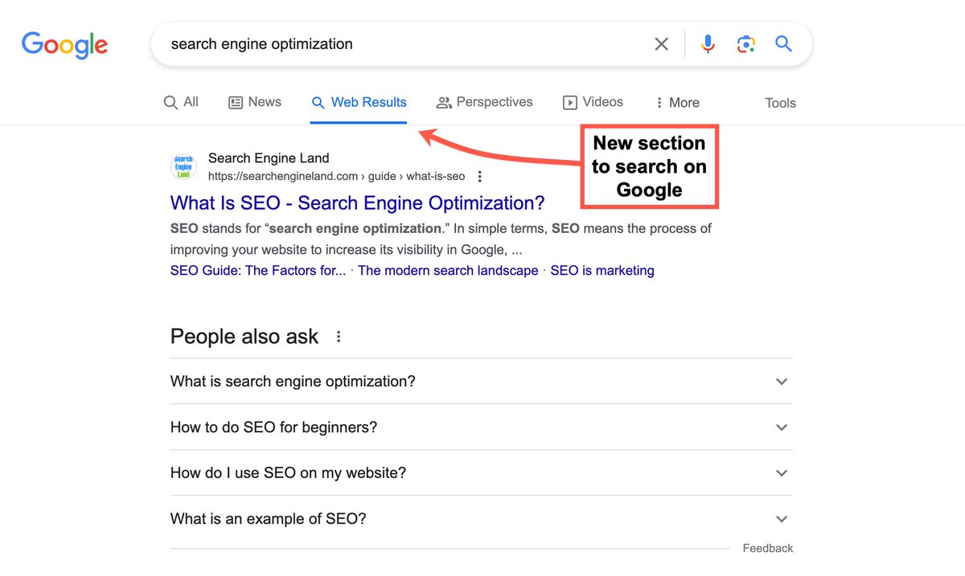Switch to the Videos tab

(x=593, y=102)
